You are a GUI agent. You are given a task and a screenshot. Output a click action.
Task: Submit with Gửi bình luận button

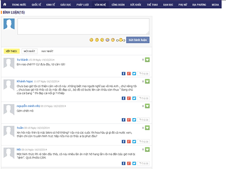tap(138, 40)
